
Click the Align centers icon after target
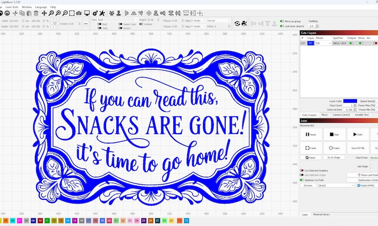point(156,13)
